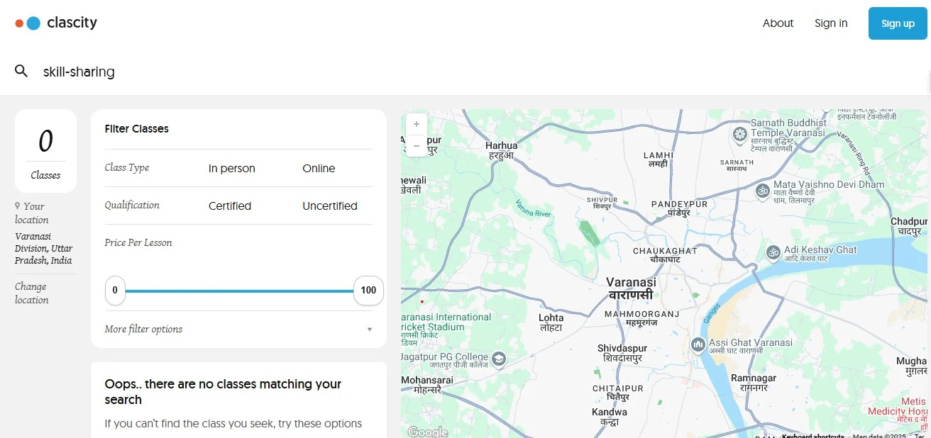Click Jagatpur PG College marker icon
931x438 pixels.
pyautogui.click(x=499, y=359)
